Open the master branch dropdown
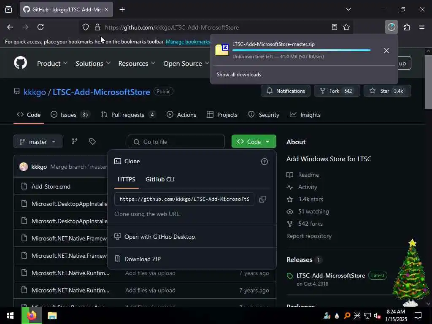The height and width of the screenshot is (324, 432). 38,142
